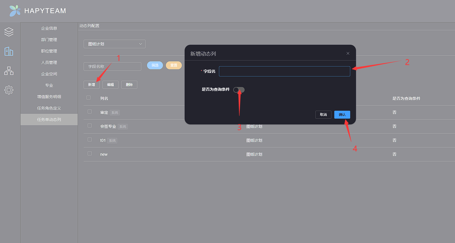
Task: Click the 动态列配置 page tab
Action: 89,26
